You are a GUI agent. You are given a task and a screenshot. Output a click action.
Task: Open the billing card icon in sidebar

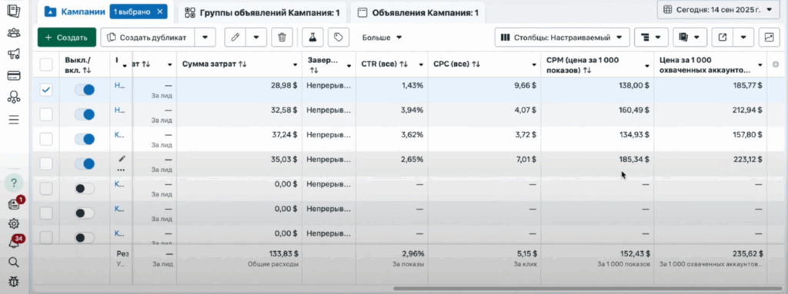tap(14, 76)
